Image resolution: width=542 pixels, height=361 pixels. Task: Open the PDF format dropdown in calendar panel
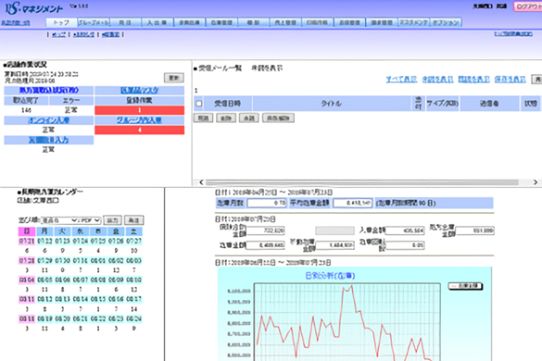[89, 220]
